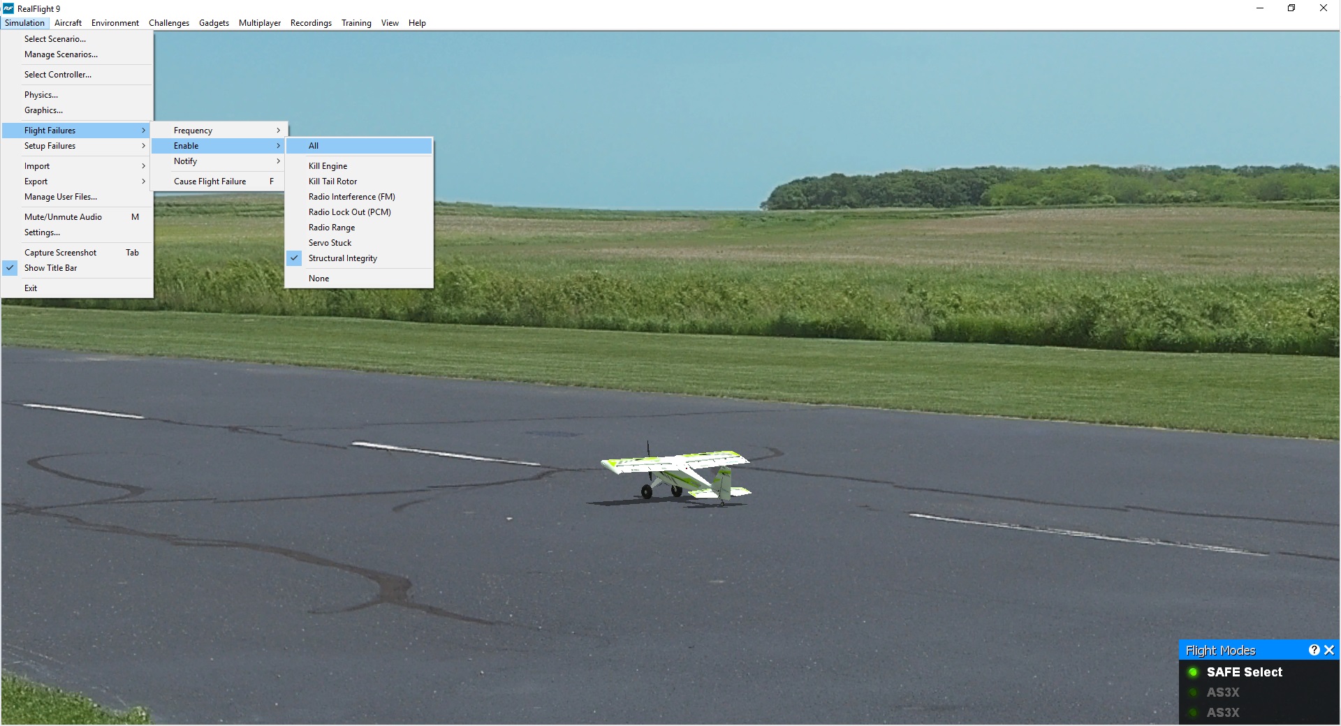Open the Gadgets menu
The image size is (1341, 726).
tap(214, 23)
